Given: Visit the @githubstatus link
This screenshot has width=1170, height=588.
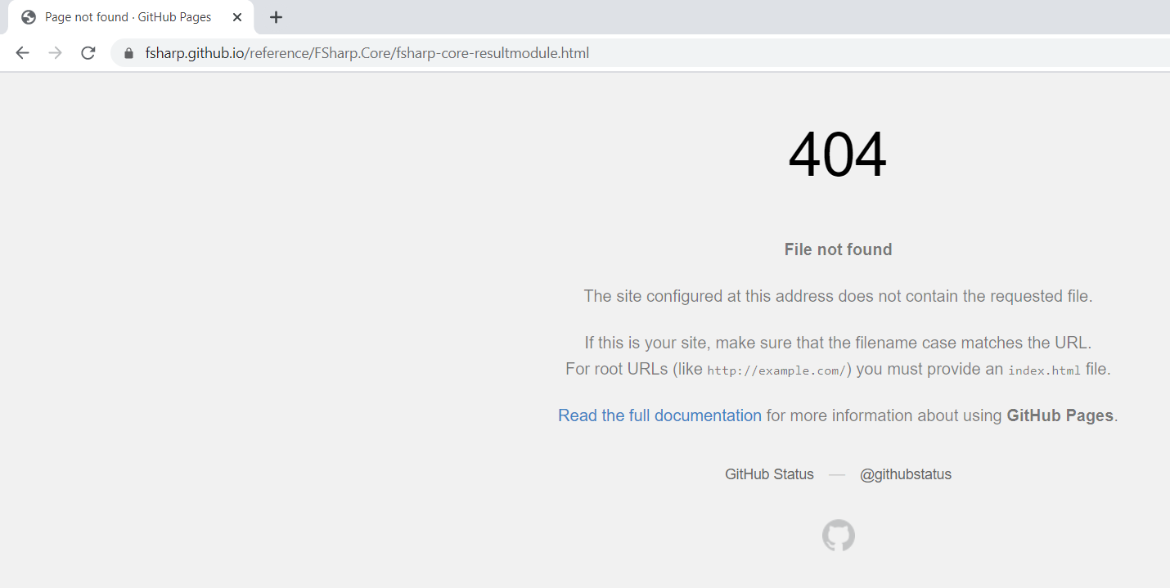Looking at the screenshot, I should pyautogui.click(x=906, y=474).
